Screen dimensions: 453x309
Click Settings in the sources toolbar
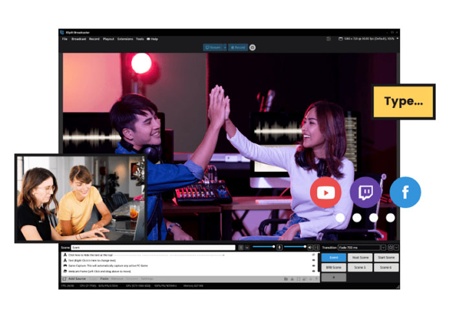point(147,279)
